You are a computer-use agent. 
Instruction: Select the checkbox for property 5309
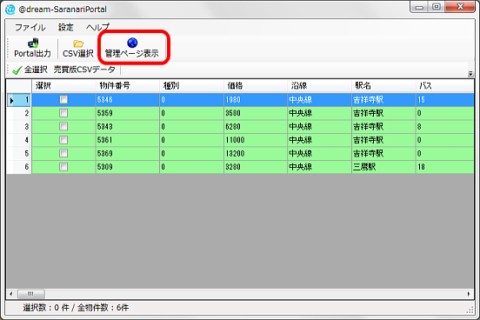click(x=63, y=167)
